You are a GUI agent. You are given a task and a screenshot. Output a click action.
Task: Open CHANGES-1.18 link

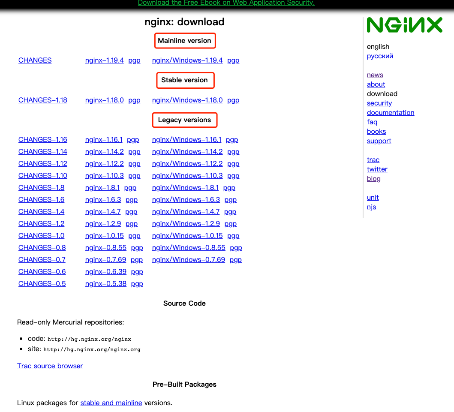pos(43,100)
